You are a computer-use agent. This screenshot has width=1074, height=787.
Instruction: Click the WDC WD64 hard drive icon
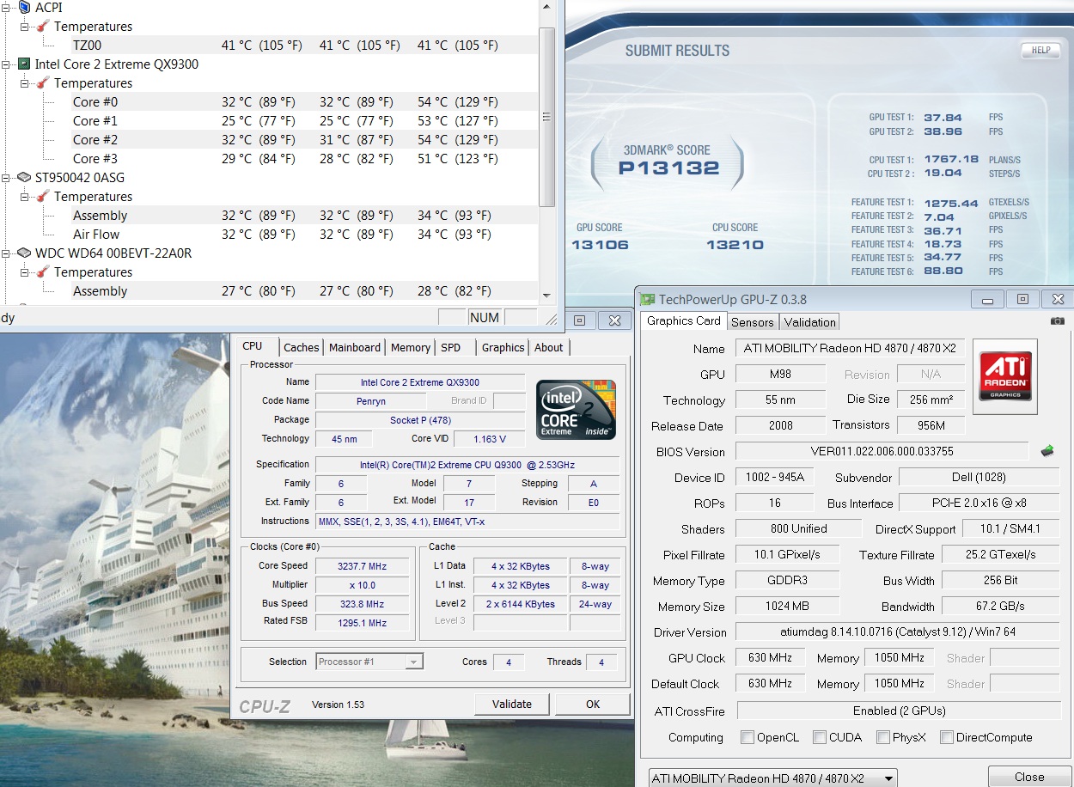pyautogui.click(x=24, y=253)
